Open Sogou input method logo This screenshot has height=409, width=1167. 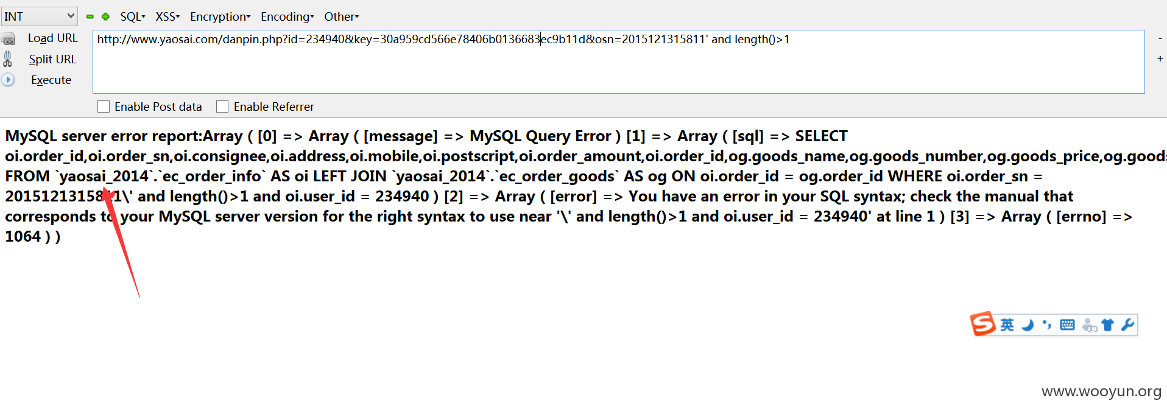[982, 324]
